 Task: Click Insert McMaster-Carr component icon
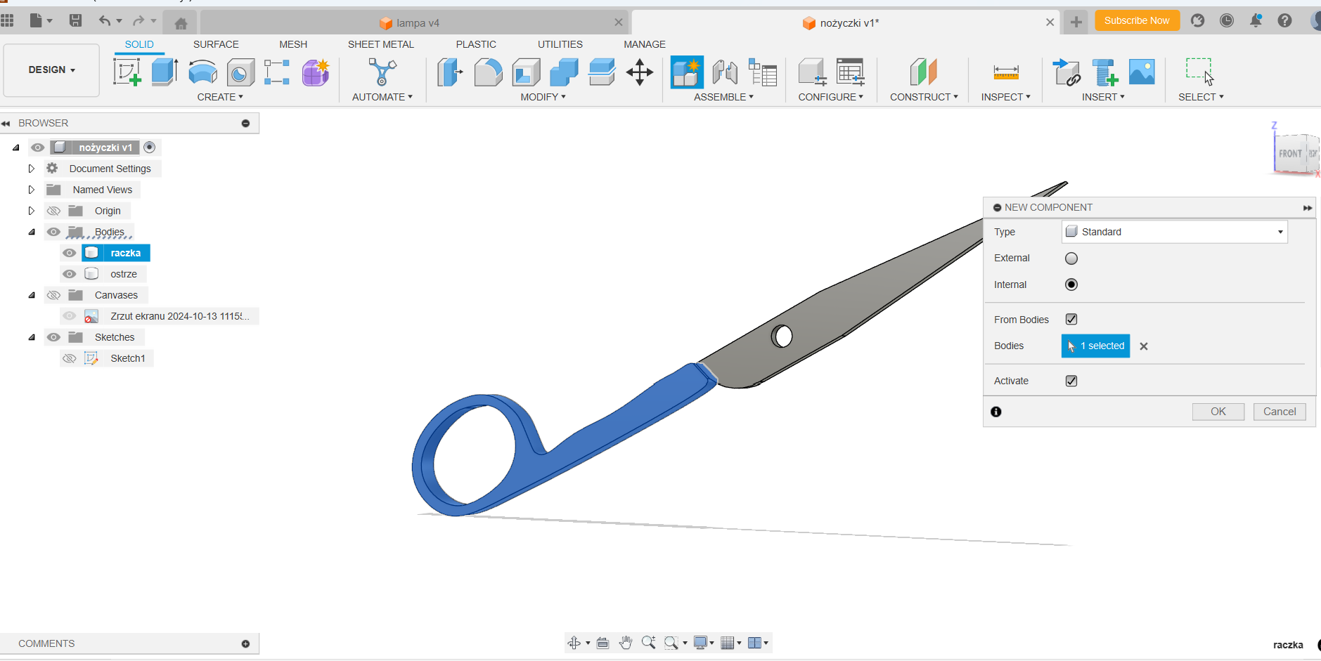[1104, 72]
